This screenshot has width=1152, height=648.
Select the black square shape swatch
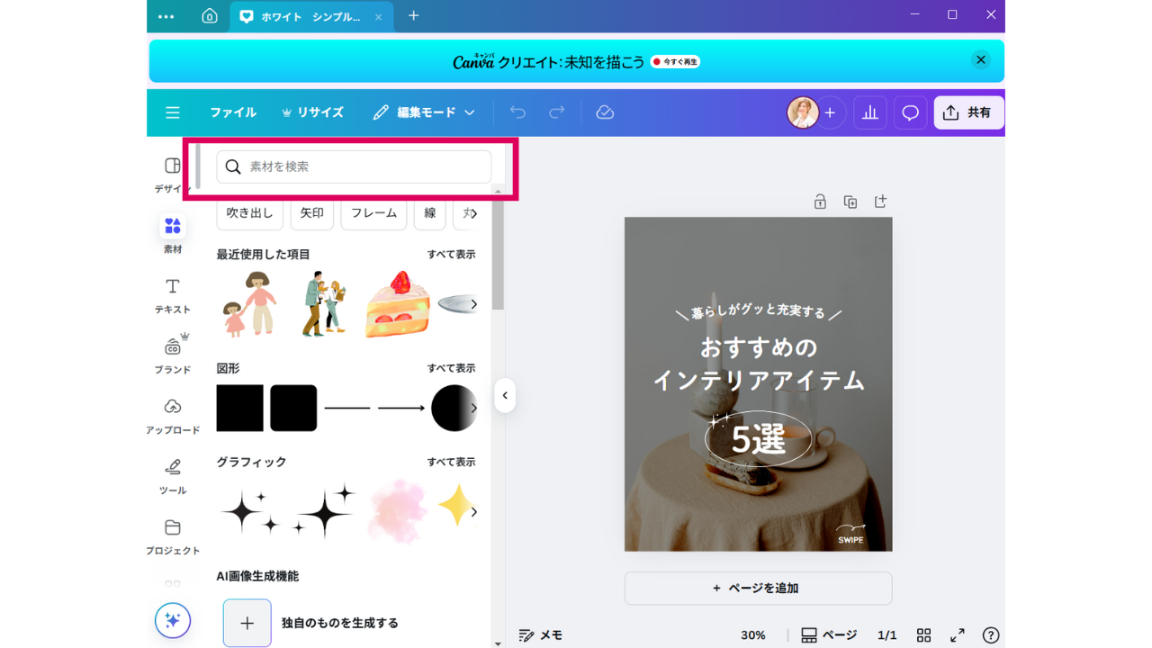coord(239,408)
